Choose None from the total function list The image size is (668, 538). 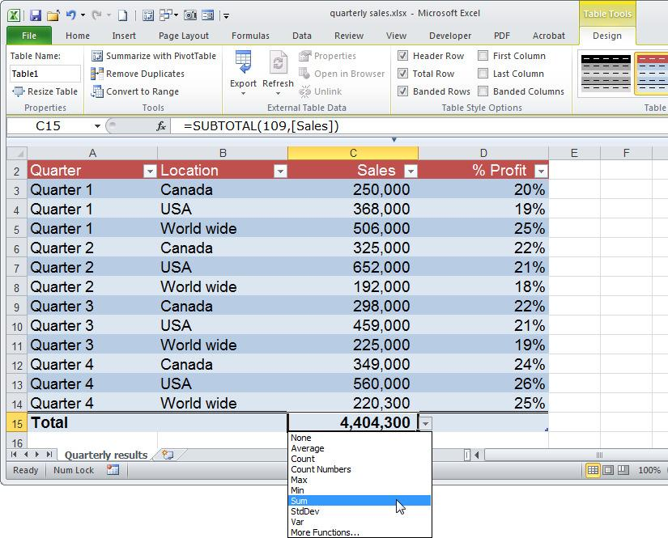360,438
